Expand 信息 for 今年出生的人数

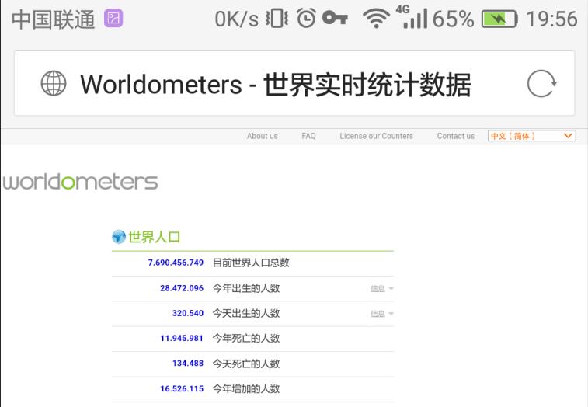(381, 288)
